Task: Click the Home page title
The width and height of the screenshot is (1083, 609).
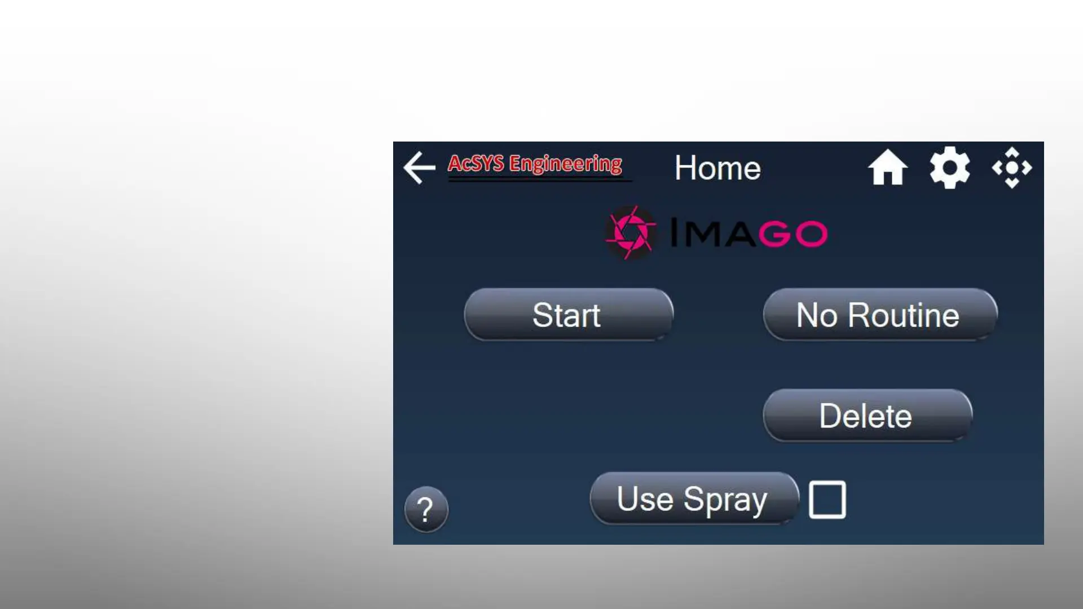Action: tap(717, 168)
